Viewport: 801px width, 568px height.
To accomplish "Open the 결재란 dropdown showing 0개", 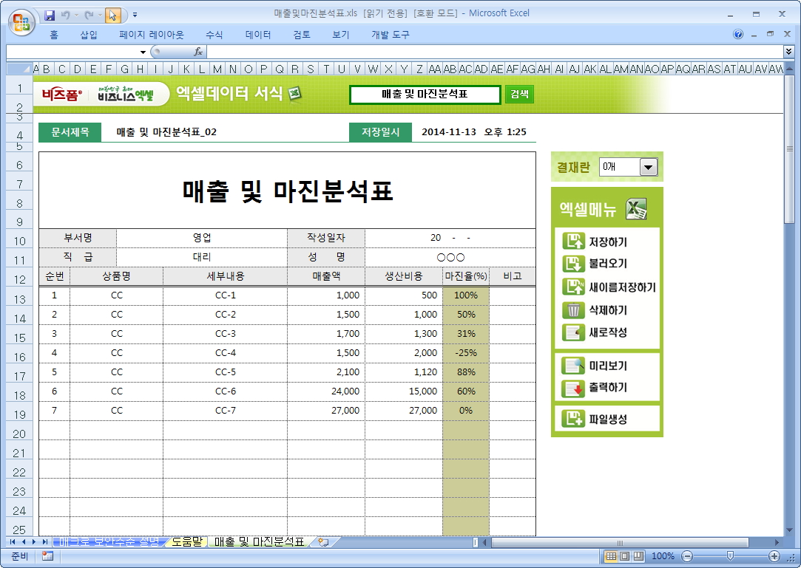I will (649, 168).
